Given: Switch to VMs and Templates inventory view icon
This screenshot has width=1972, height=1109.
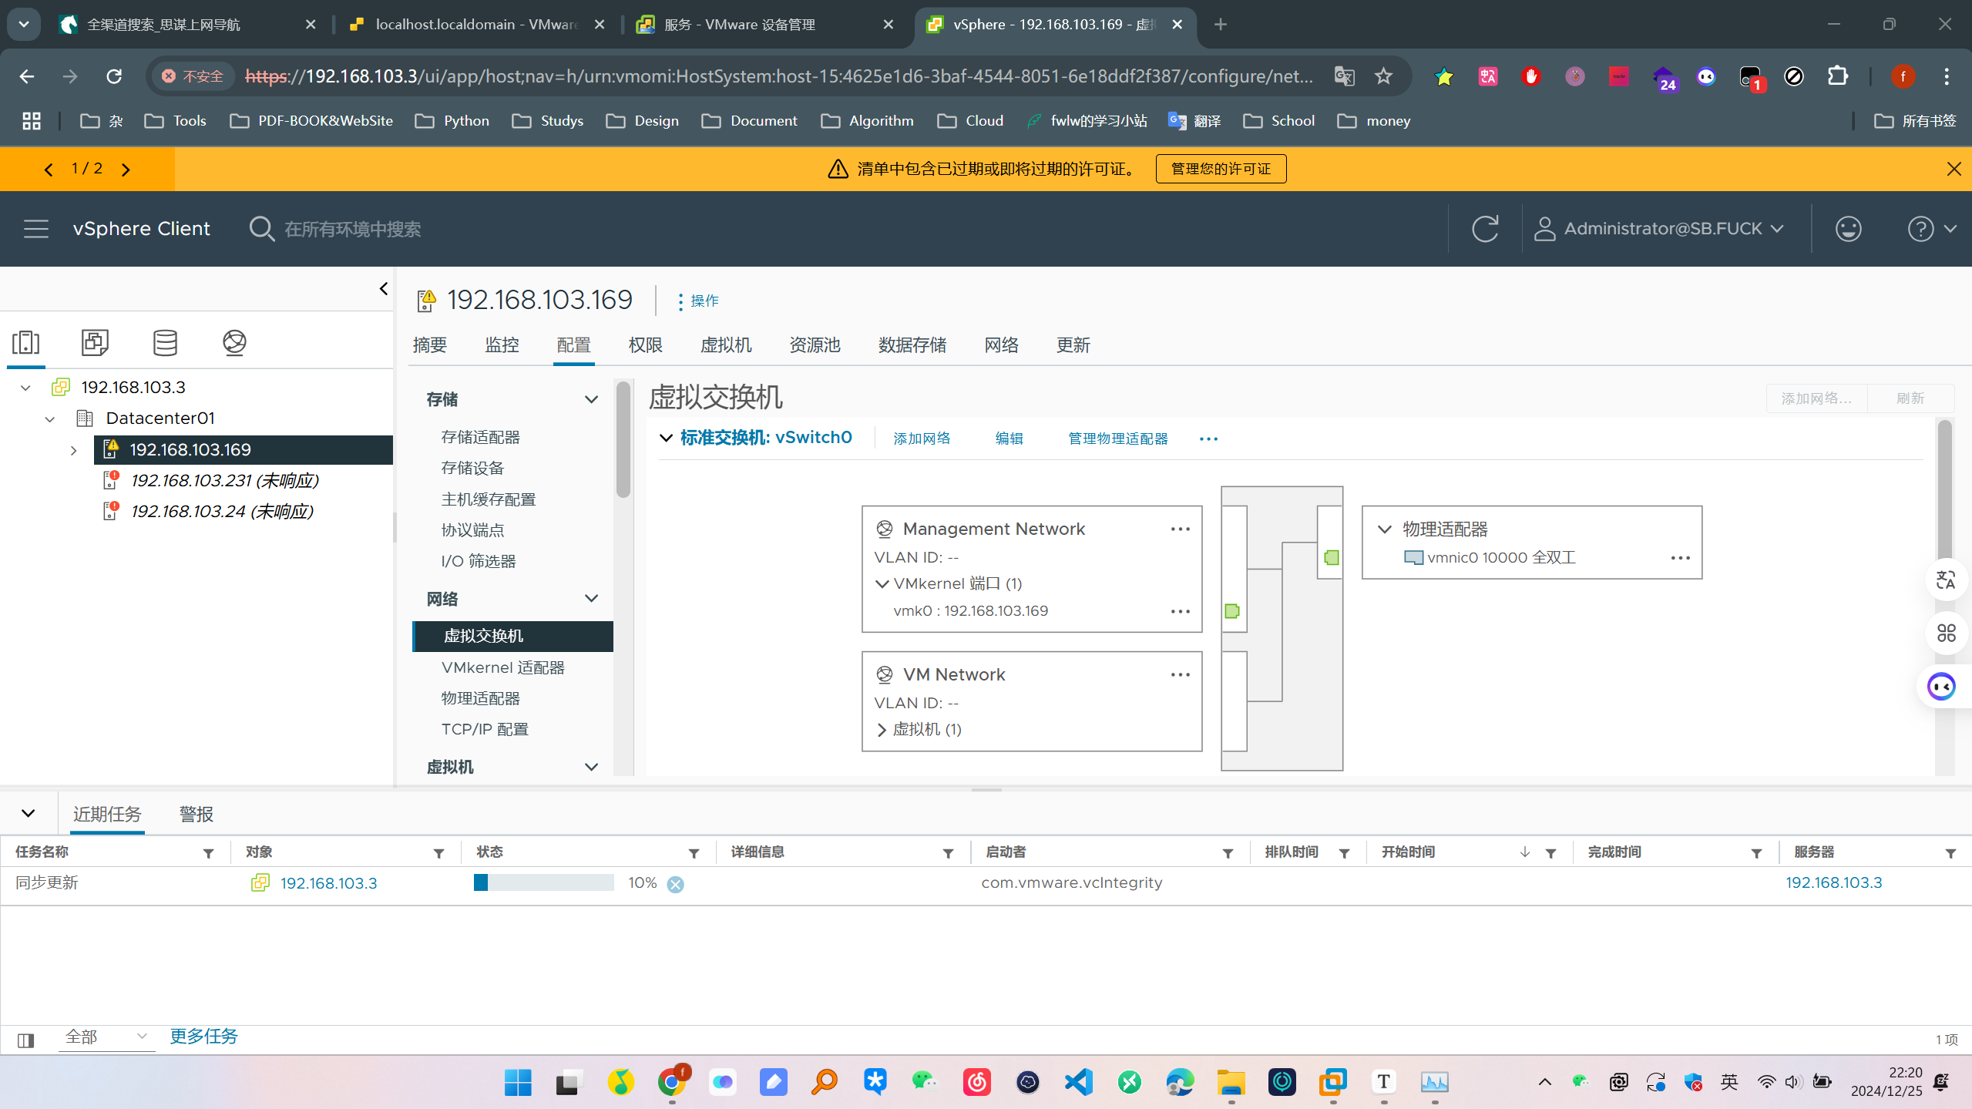Looking at the screenshot, I should click(x=95, y=342).
